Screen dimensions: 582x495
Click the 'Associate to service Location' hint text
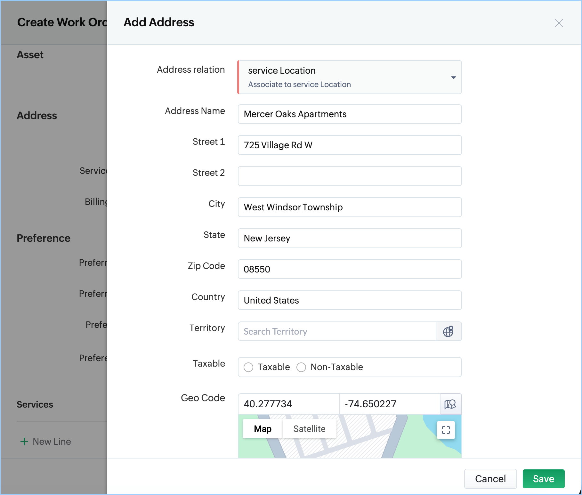(299, 84)
